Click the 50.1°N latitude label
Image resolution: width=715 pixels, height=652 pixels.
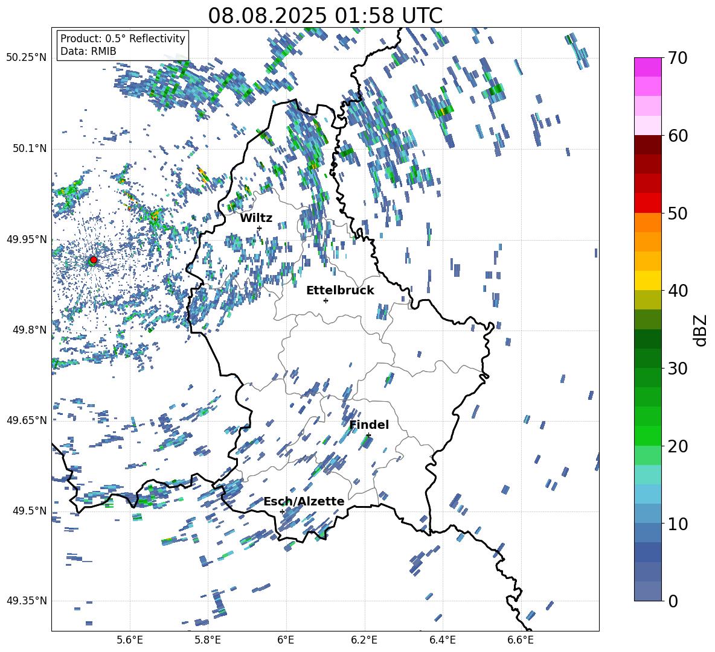click(29, 148)
